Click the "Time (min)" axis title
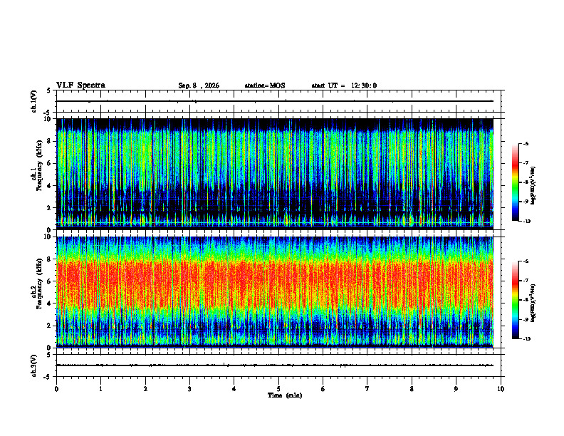This screenshot has height=436, width=564. click(285, 395)
